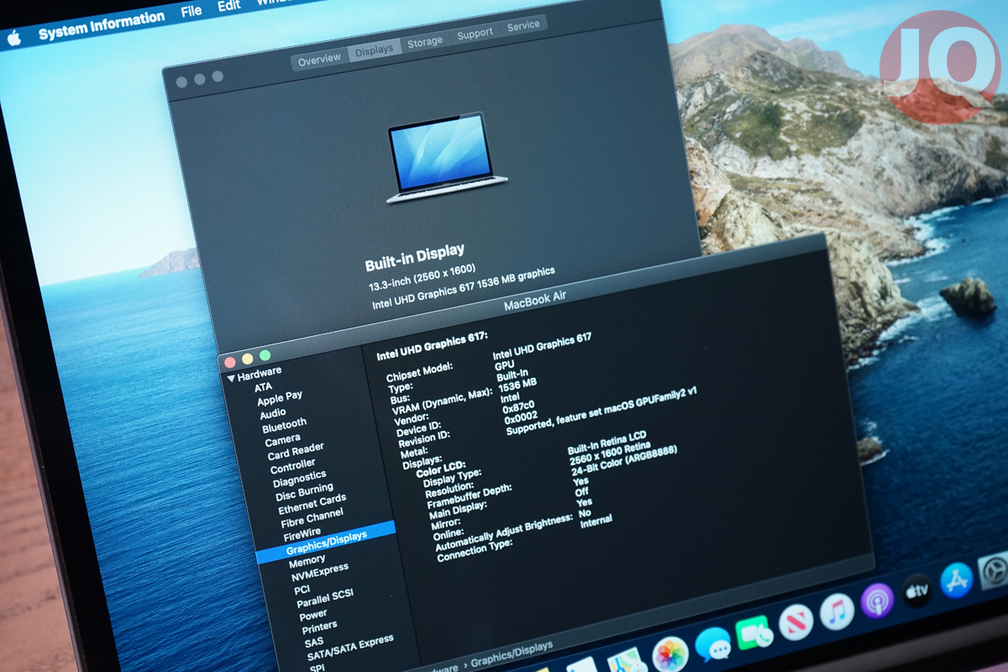Open the App Store from Dock
1008x672 pixels.
point(957,580)
